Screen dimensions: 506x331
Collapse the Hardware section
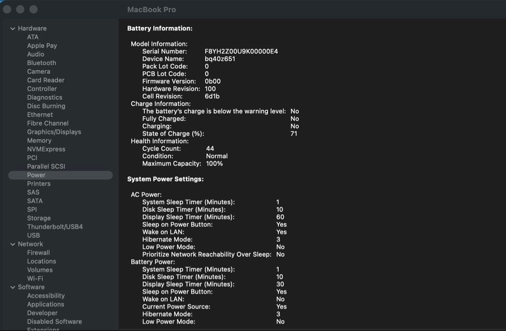coord(13,28)
